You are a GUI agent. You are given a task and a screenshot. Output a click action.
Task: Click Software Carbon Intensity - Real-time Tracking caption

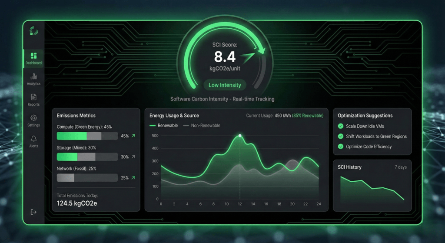click(x=222, y=99)
